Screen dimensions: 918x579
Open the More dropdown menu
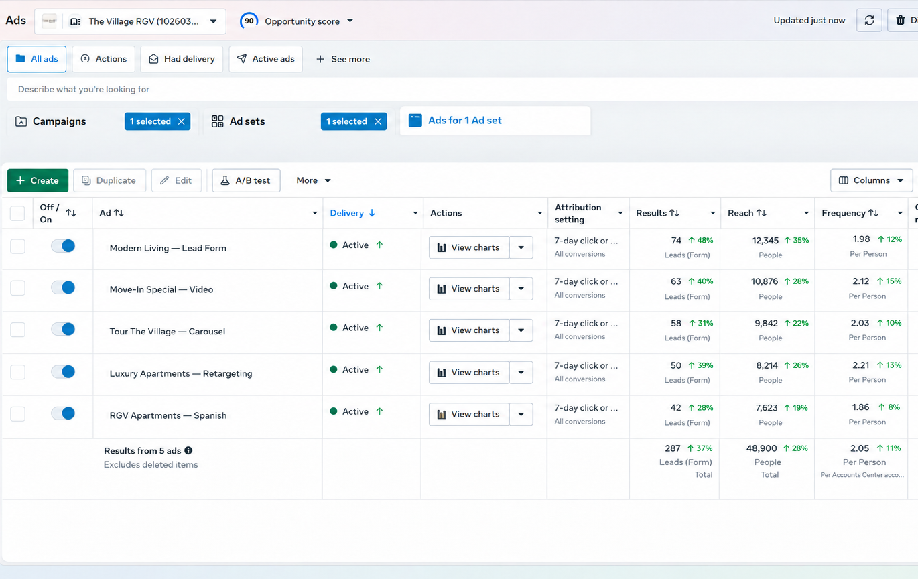click(x=314, y=180)
